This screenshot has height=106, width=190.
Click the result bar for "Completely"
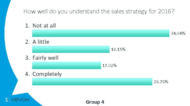coord(92,82)
